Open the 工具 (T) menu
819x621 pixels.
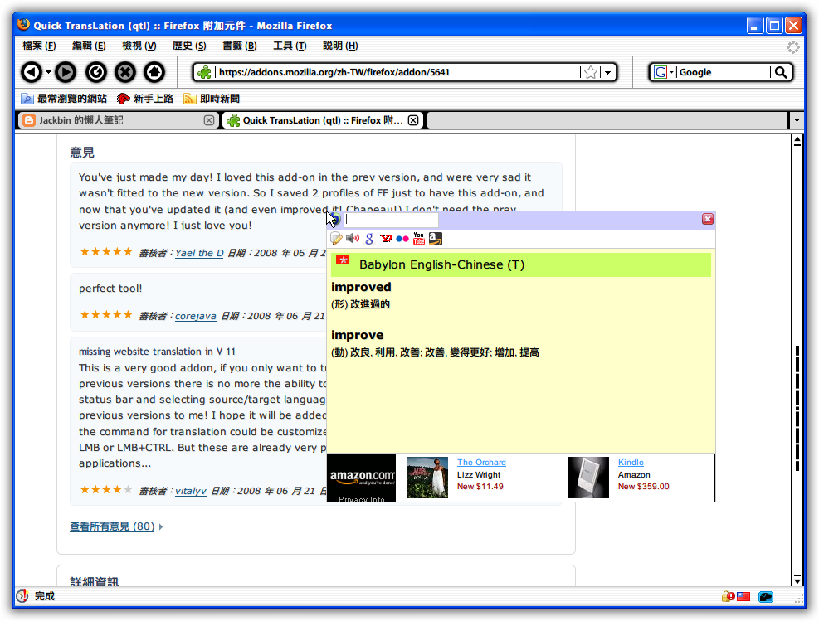(290, 46)
